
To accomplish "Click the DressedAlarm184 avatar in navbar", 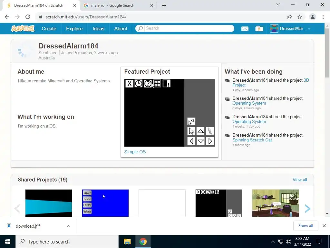I will click(x=274, y=28).
